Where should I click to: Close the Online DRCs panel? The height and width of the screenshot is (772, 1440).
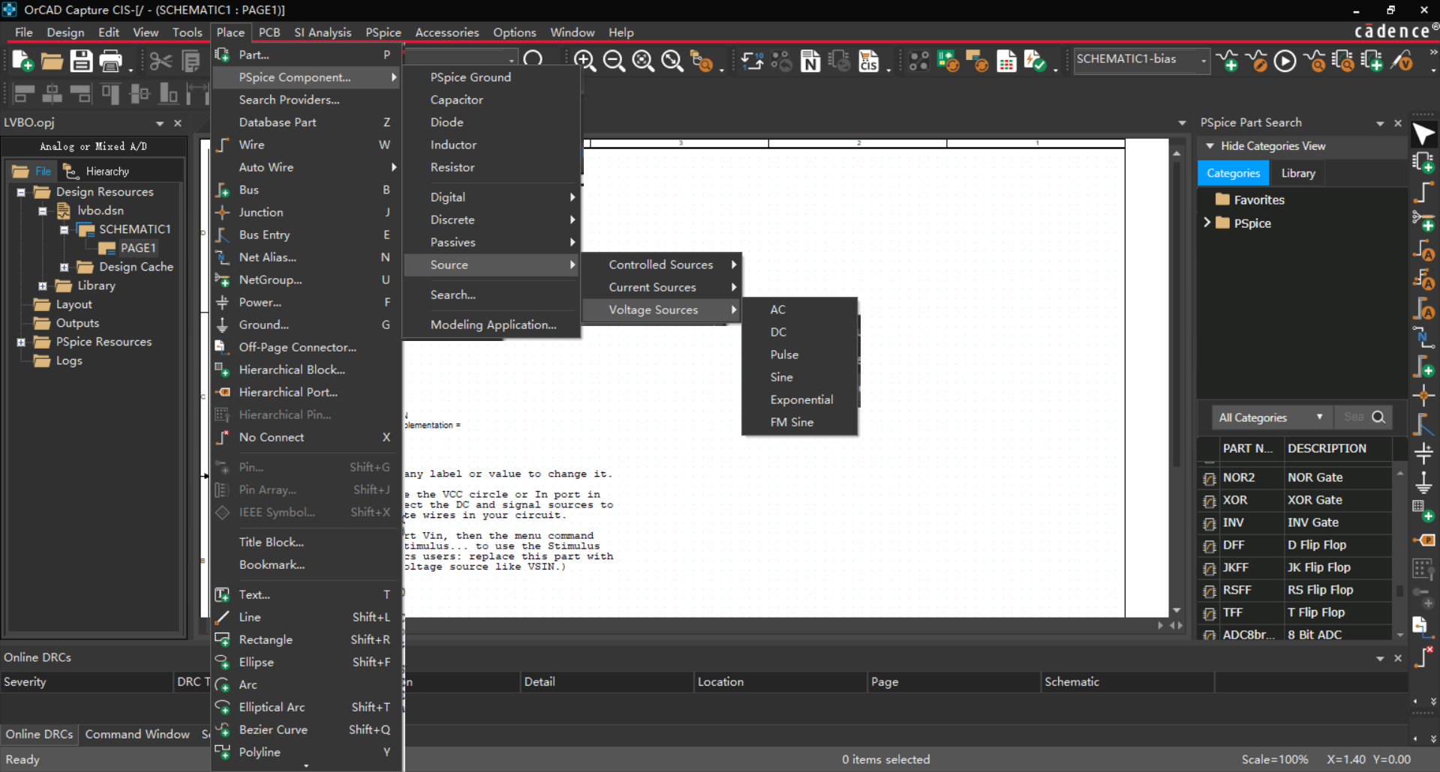coord(1398,658)
